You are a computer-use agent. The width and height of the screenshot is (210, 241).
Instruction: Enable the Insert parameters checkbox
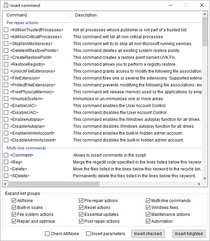pyautogui.click(x=89, y=234)
